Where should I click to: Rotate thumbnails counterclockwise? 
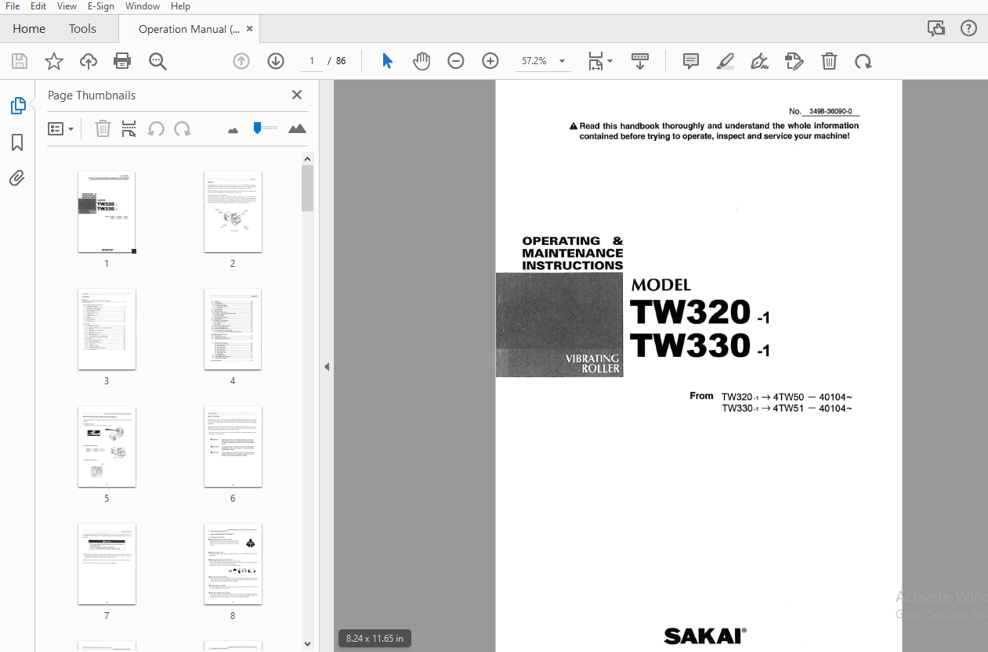tap(156, 128)
